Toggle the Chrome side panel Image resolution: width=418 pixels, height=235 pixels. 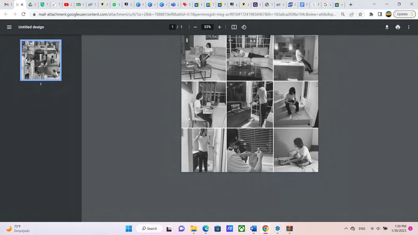click(x=380, y=14)
